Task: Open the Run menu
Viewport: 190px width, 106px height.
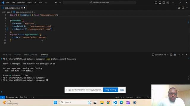Action: coord(40,3)
